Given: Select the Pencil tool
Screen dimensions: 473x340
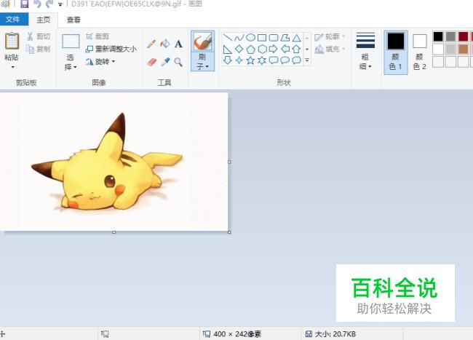Looking at the screenshot, I should [x=151, y=44].
